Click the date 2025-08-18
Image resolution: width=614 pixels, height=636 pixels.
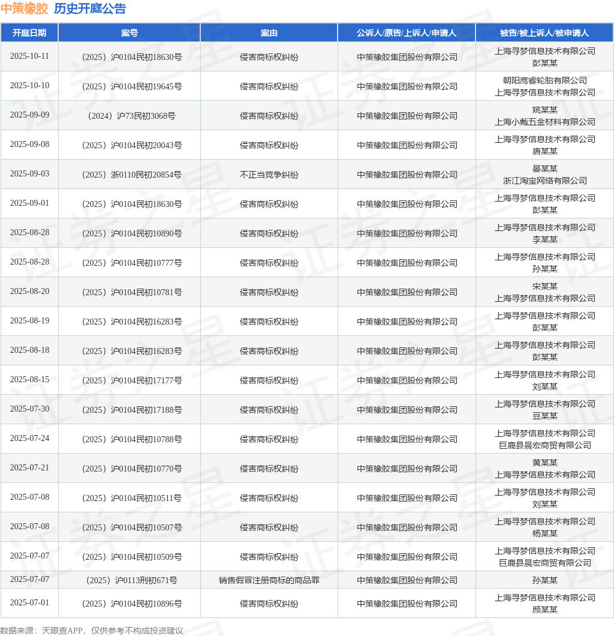[x=29, y=350]
